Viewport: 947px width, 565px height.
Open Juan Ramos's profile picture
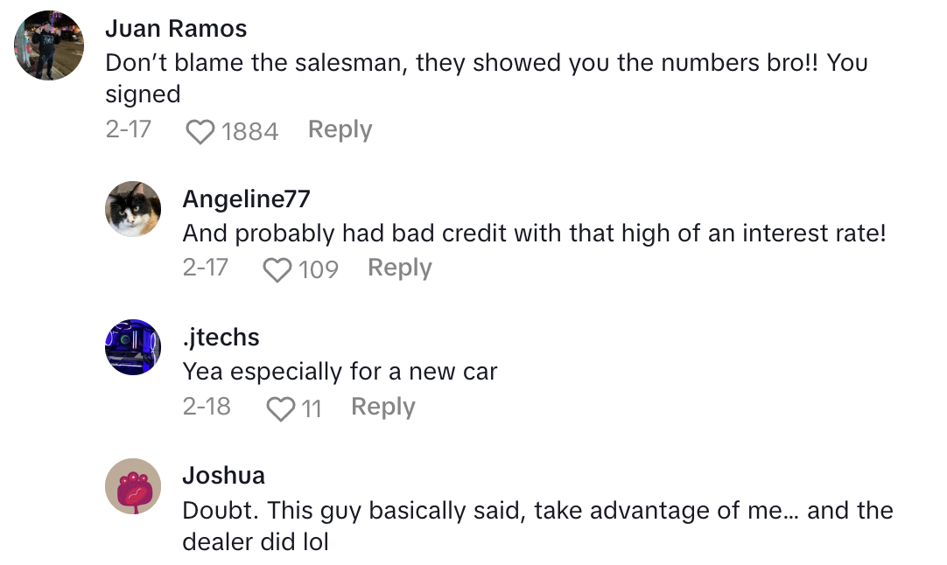(x=48, y=45)
